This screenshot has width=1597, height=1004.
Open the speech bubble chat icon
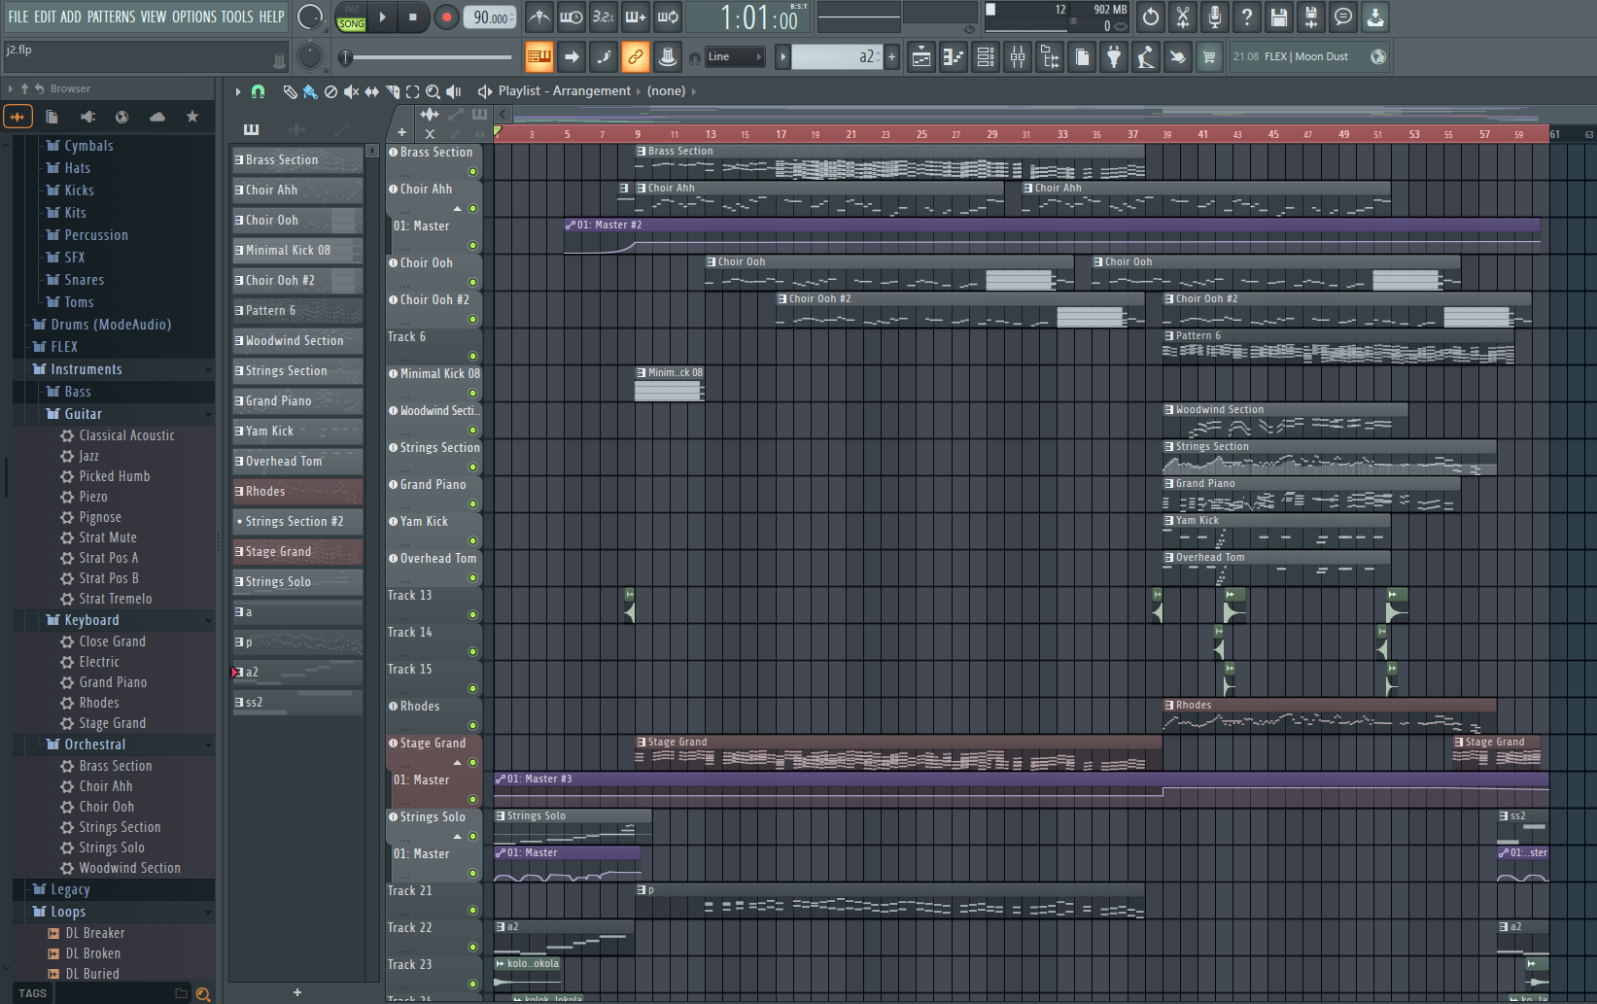(x=1343, y=17)
